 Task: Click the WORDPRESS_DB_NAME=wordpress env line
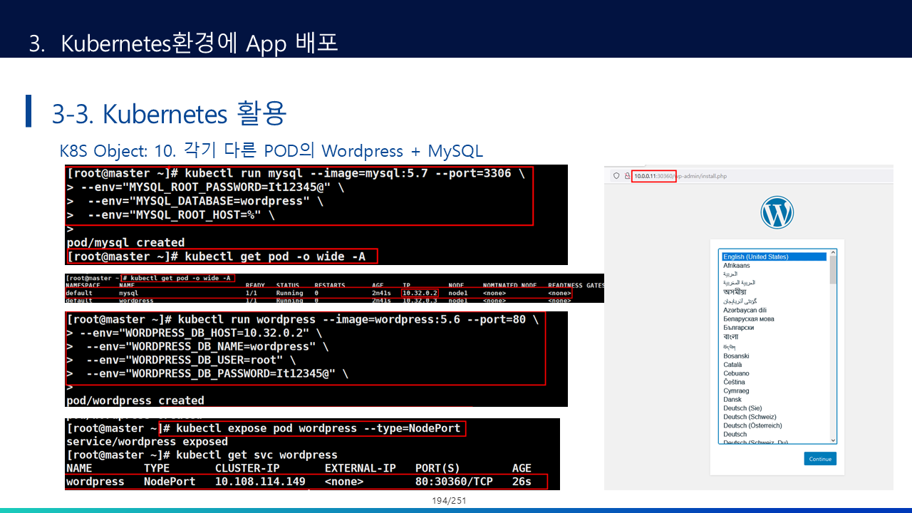pos(197,346)
